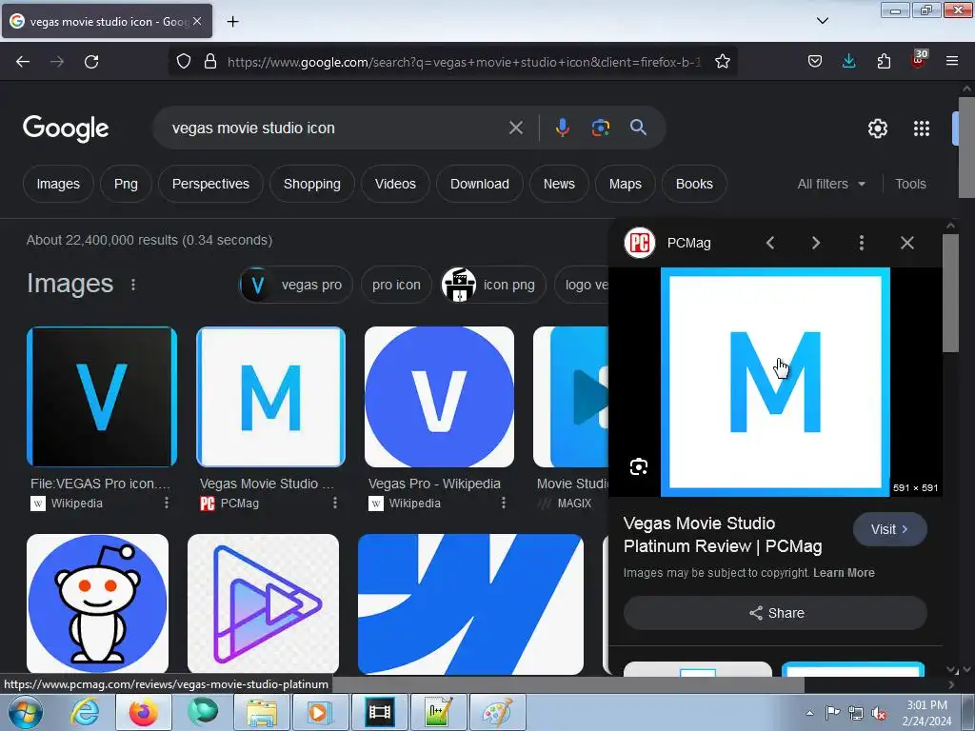Open the Vegas Pro Wikipedia circle V thumbnail
The width and height of the screenshot is (975, 731).
coord(440,397)
